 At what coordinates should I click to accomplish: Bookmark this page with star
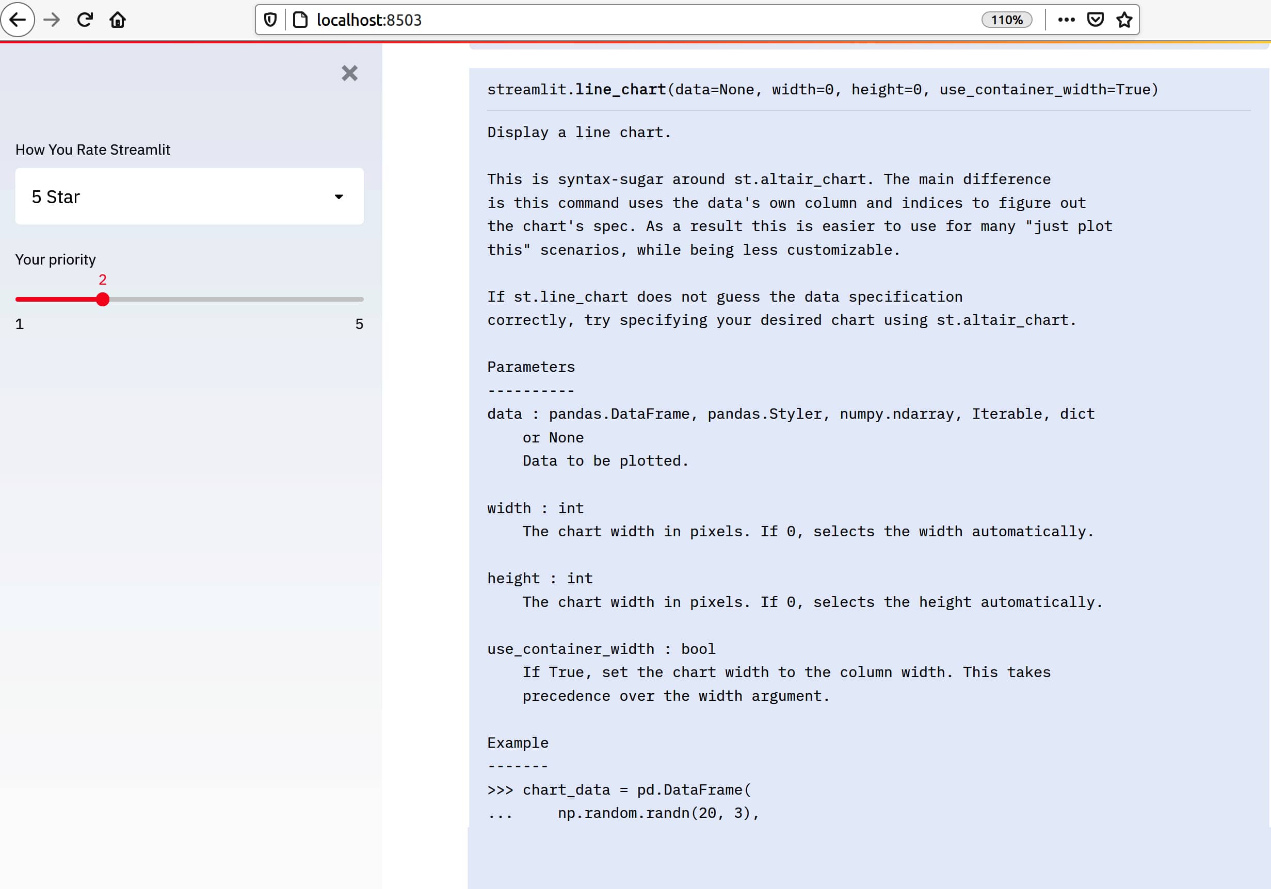tap(1124, 20)
